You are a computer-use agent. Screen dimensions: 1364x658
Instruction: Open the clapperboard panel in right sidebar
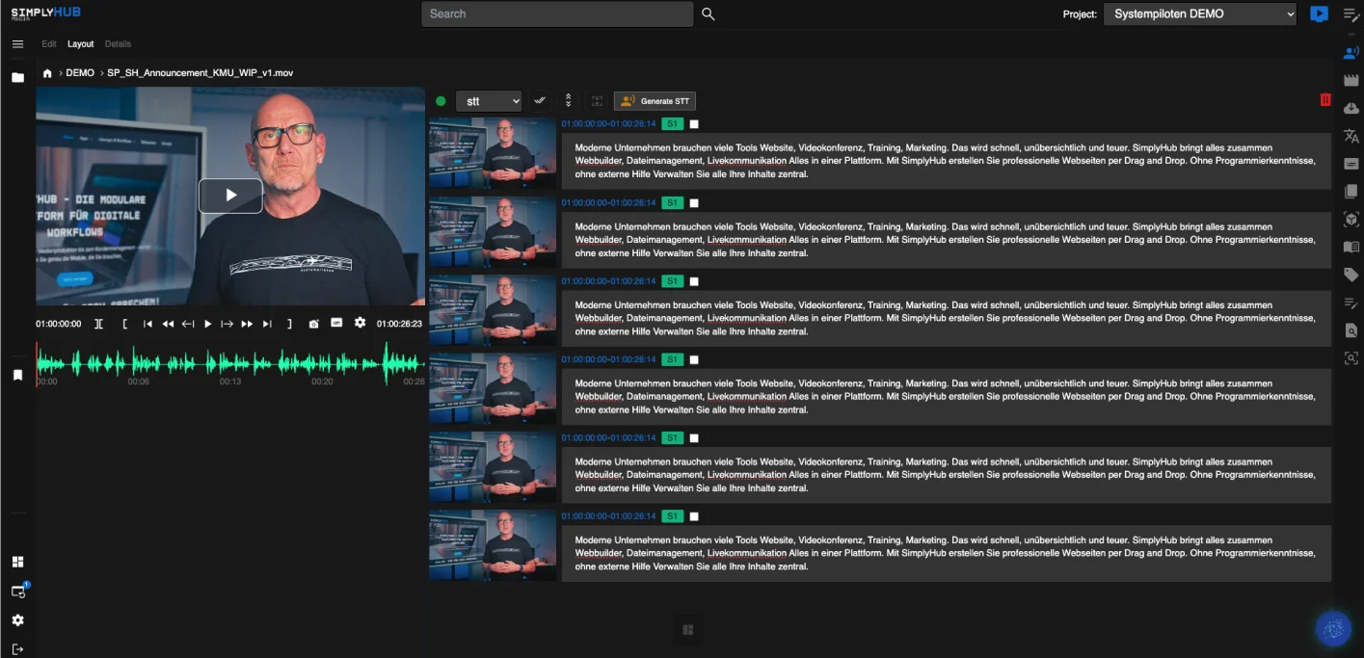coord(1351,81)
